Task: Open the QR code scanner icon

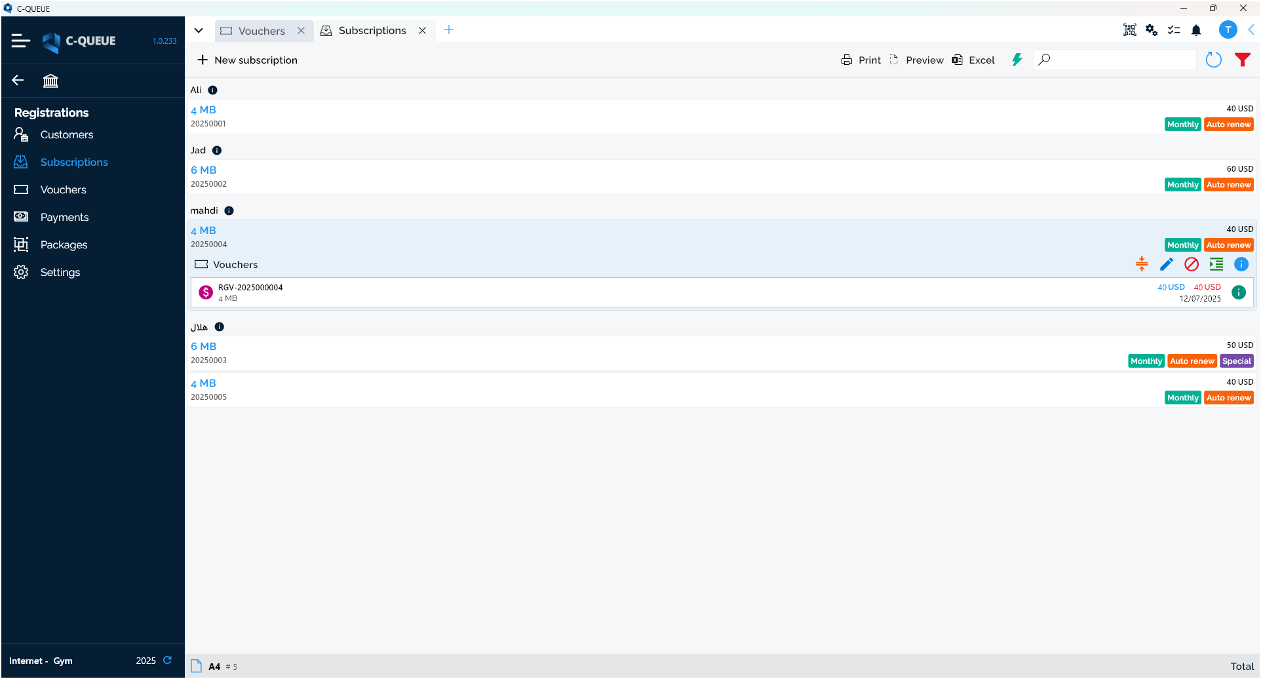Action: pos(1129,30)
